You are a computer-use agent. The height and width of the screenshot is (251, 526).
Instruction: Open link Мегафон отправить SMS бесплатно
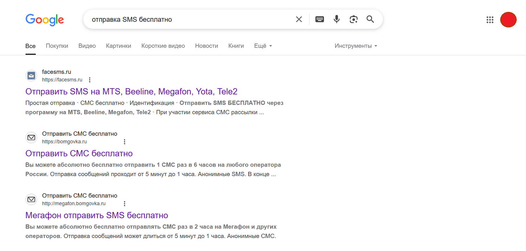[x=97, y=215]
